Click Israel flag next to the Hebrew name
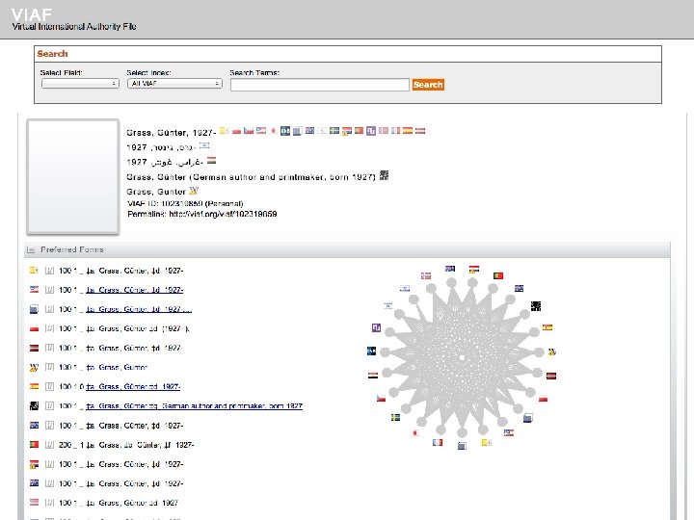694x520 pixels. click(x=204, y=145)
